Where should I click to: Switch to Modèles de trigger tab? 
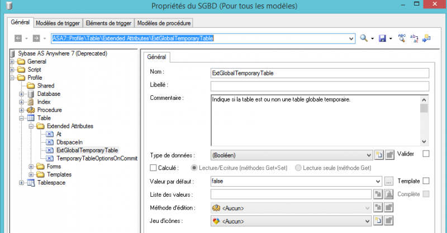[58, 23]
